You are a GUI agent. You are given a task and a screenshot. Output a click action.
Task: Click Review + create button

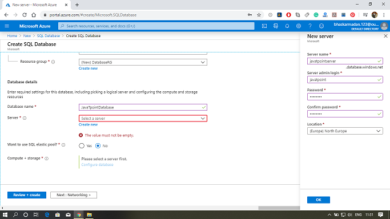[27, 195]
